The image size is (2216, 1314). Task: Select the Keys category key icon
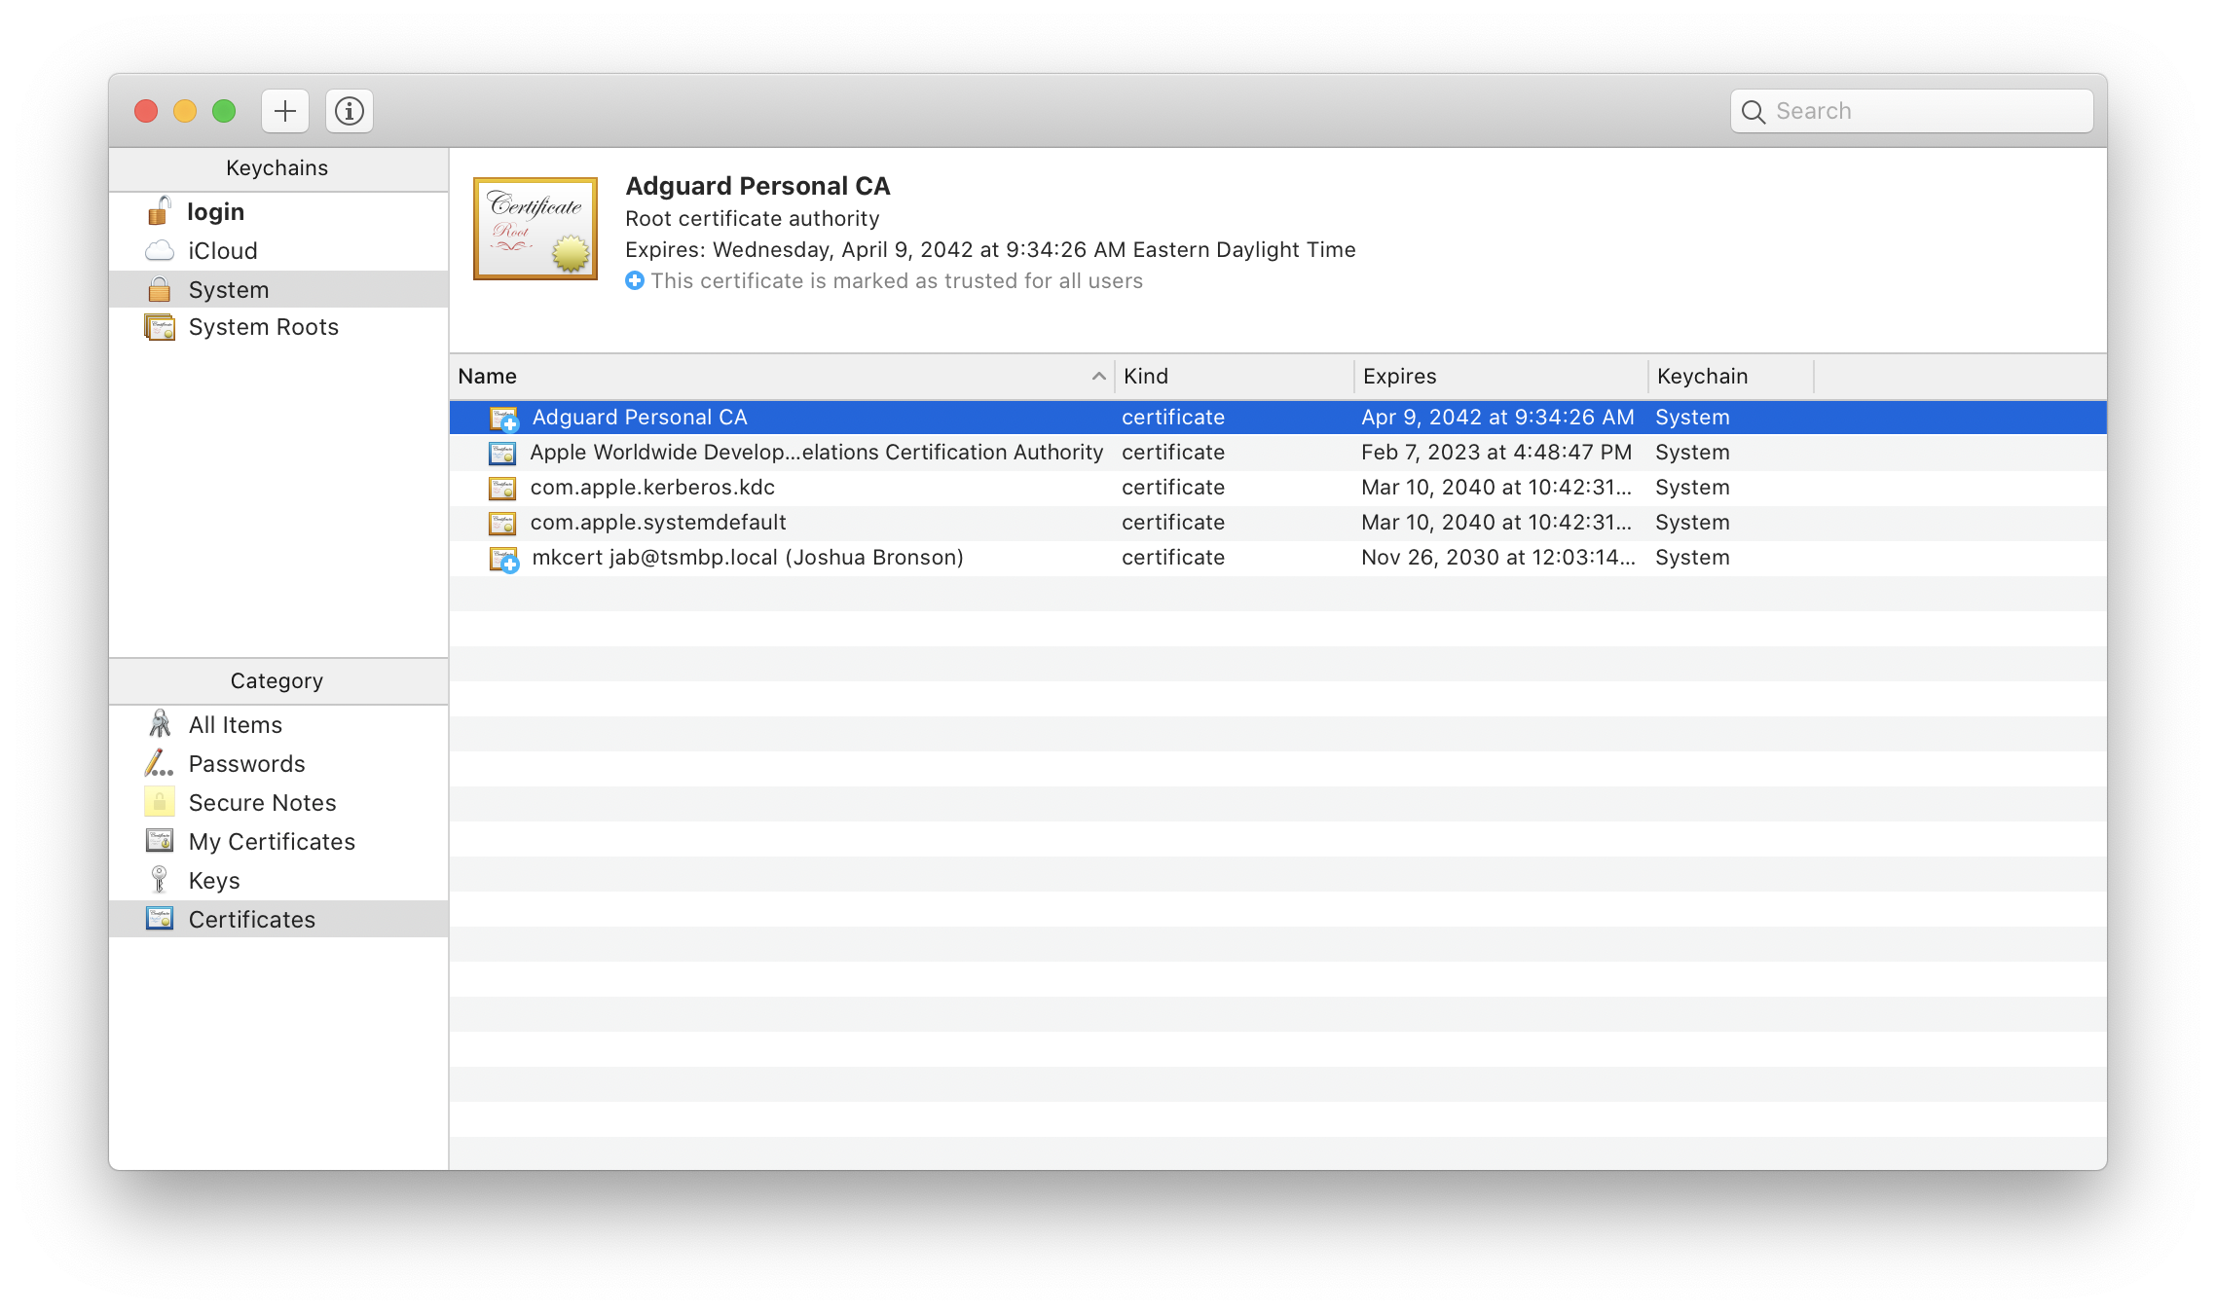[x=159, y=880]
